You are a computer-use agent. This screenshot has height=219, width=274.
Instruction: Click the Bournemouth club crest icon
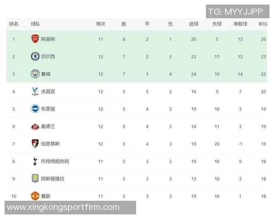tap(35, 144)
